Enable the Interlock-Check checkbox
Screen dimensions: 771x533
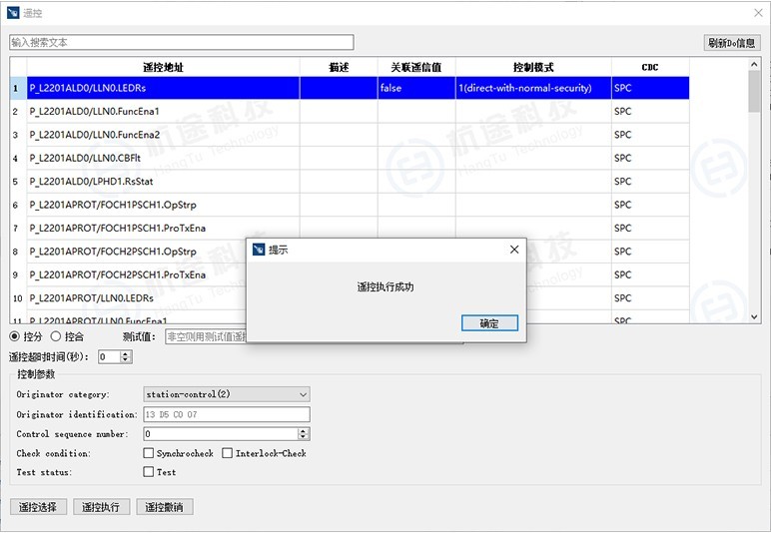[x=228, y=453]
